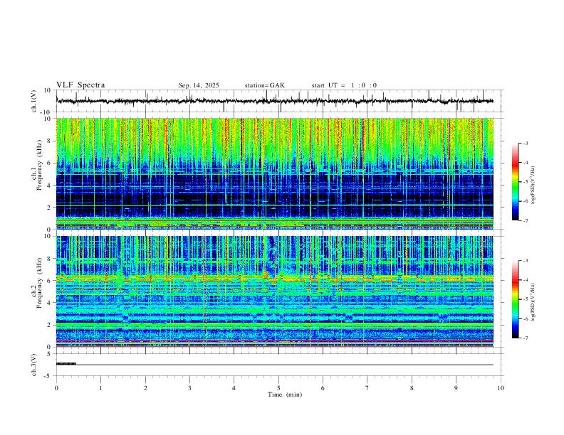Click the ch.1 spectrogram panel
Screen dimensions: 564x435
point(274,173)
